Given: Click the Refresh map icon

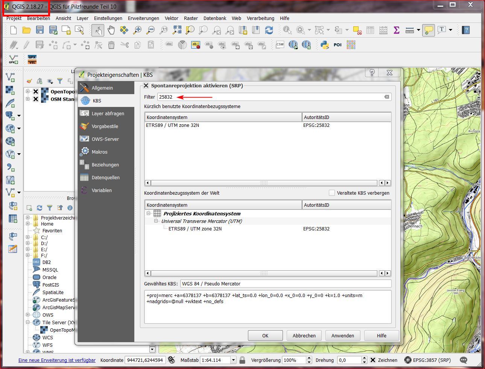Looking at the screenshot, I should pyautogui.click(x=269, y=30).
